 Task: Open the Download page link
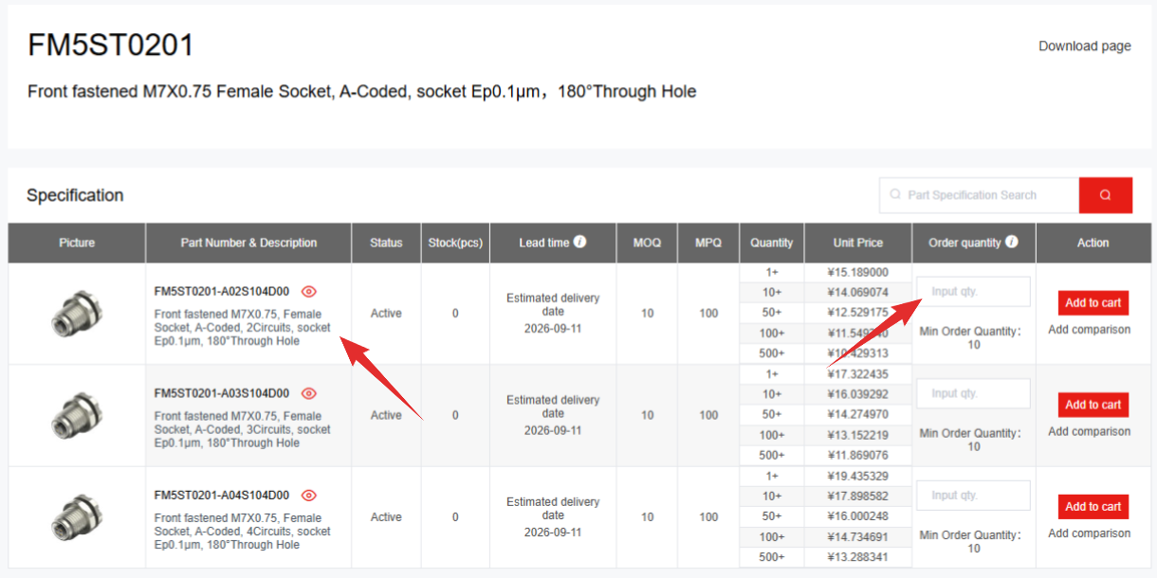point(1085,45)
